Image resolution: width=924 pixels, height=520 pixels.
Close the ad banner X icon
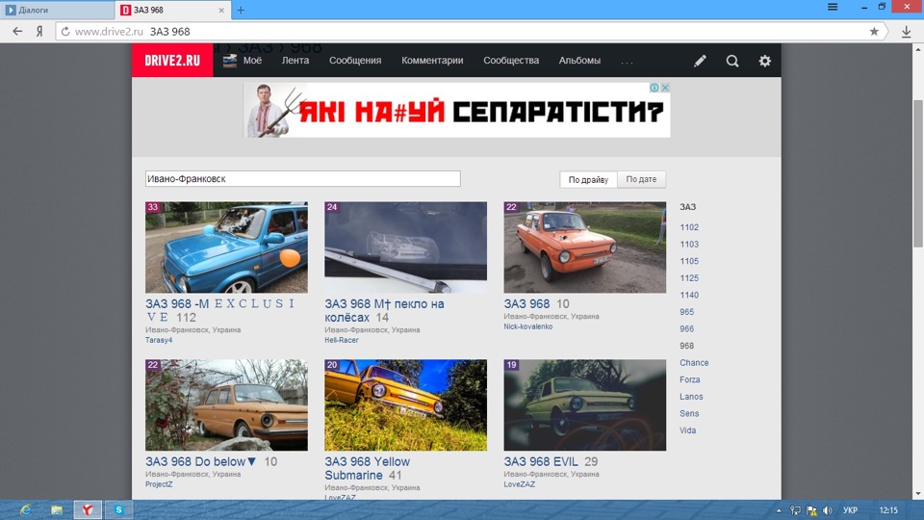point(665,88)
